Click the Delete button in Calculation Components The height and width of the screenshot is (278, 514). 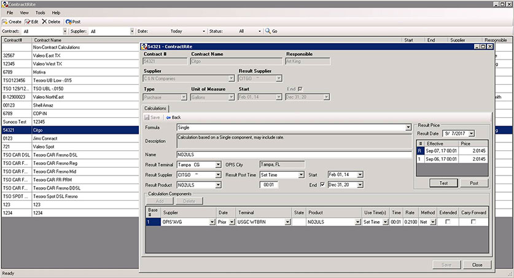tap(189, 201)
